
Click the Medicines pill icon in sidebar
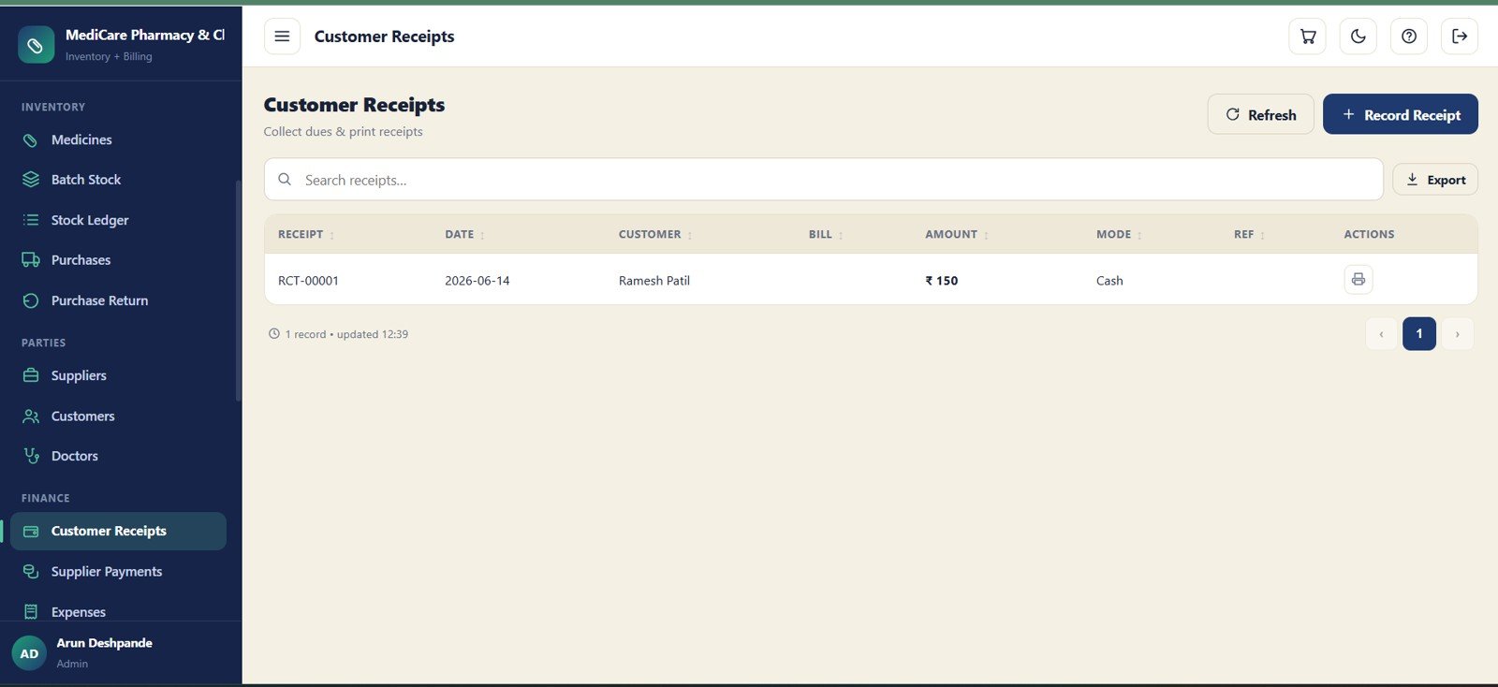[31, 139]
